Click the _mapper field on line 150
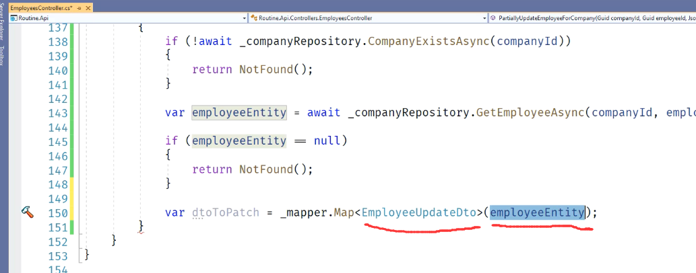 click(x=303, y=212)
